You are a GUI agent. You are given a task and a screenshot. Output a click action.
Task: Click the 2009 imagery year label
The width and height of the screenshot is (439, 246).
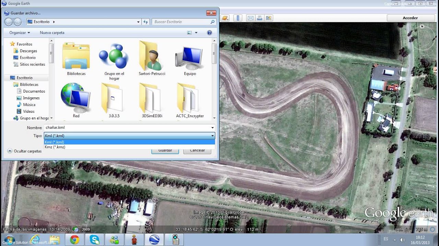[86, 230]
